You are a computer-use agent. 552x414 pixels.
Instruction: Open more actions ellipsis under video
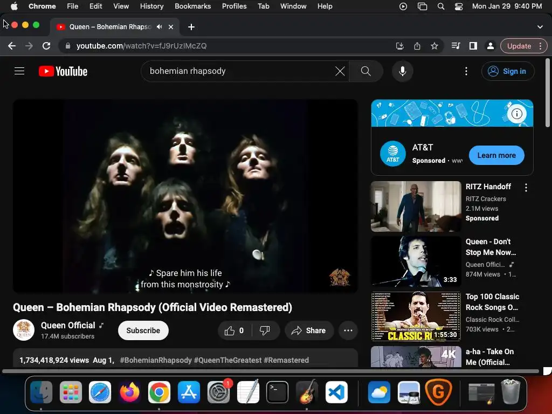(348, 330)
